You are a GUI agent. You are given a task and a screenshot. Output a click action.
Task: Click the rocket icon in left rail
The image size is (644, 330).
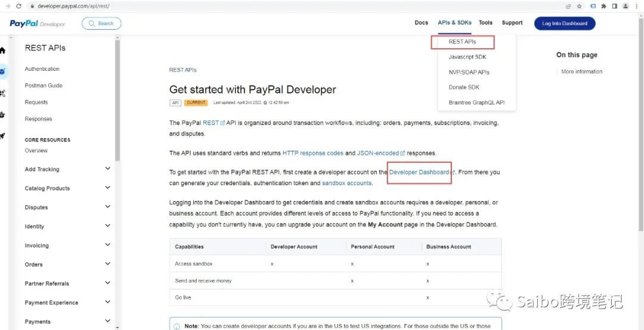2,136
